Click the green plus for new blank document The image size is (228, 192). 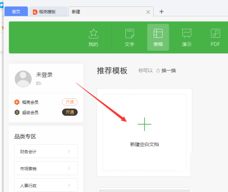tap(145, 124)
